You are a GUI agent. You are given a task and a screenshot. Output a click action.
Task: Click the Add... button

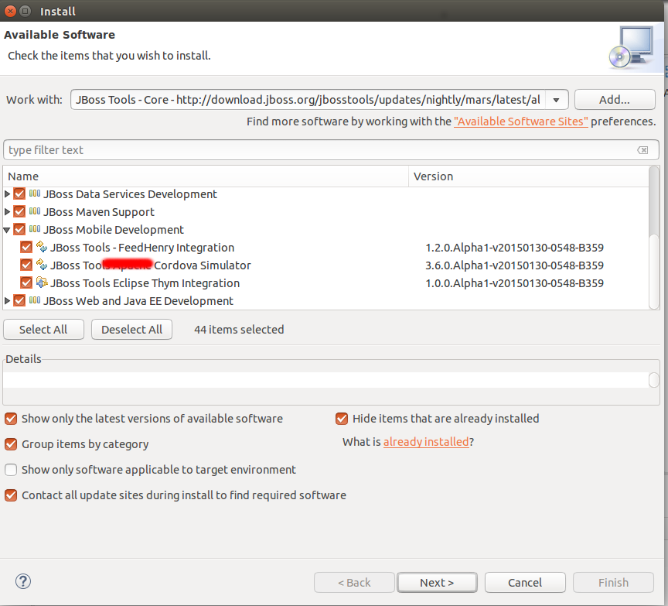tap(615, 100)
